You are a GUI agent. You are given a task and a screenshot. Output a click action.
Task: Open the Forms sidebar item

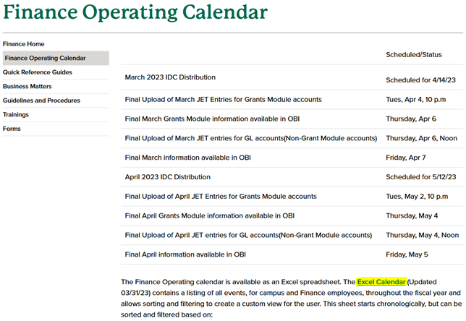(x=12, y=129)
